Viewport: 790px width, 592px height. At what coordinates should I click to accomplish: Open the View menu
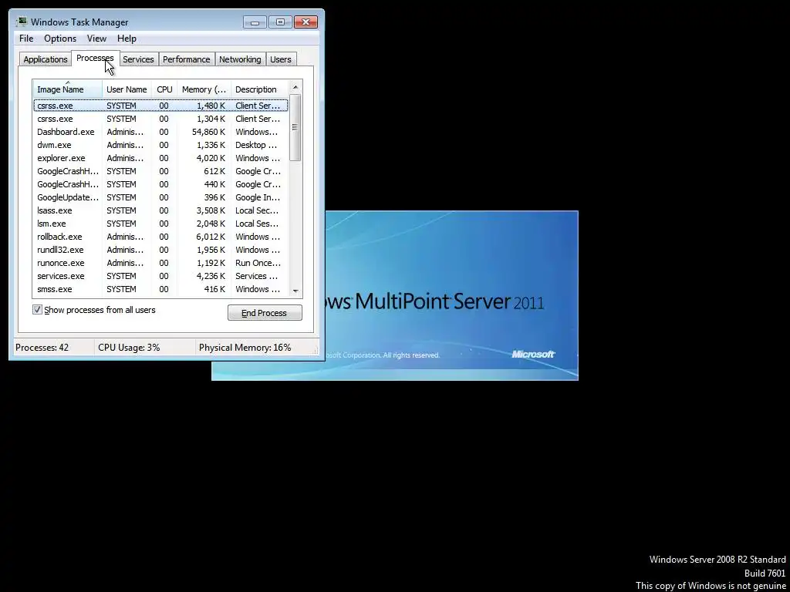click(96, 39)
